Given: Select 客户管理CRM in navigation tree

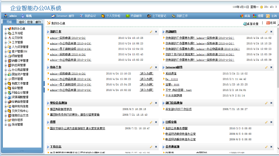Looking at the screenshot, I should coord(20,51).
